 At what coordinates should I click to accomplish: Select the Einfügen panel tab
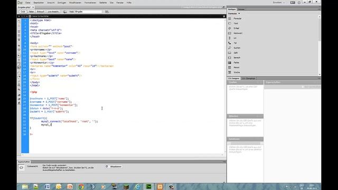(232, 9)
